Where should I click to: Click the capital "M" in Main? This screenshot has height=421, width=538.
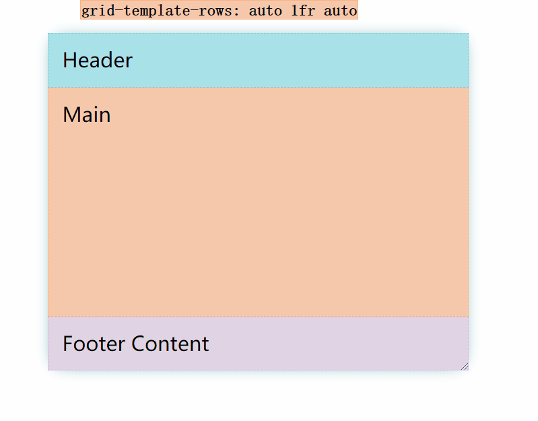(x=71, y=115)
